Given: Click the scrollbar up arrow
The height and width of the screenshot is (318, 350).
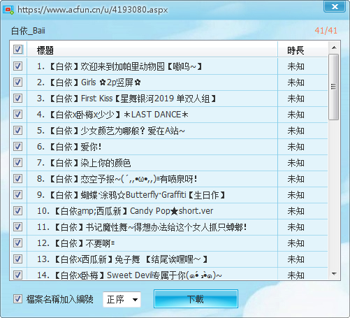Looking at the screenshot, I should [334, 48].
